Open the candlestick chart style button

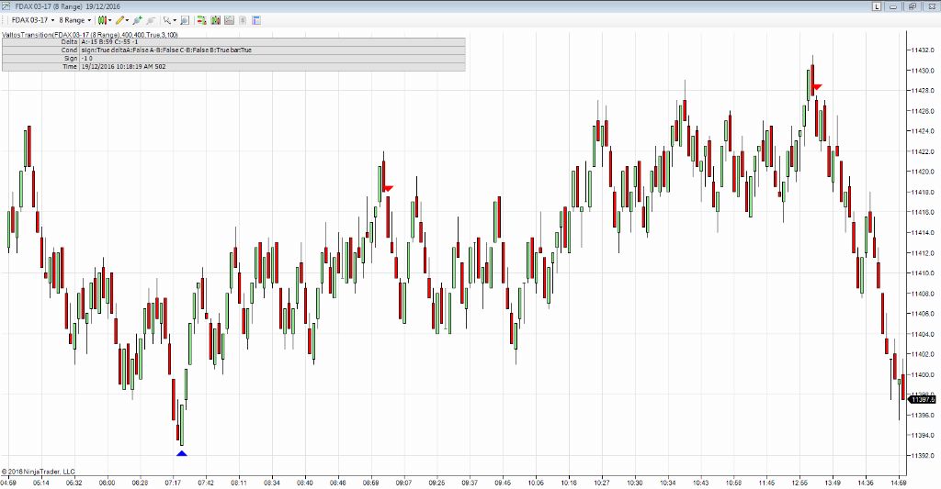point(103,19)
